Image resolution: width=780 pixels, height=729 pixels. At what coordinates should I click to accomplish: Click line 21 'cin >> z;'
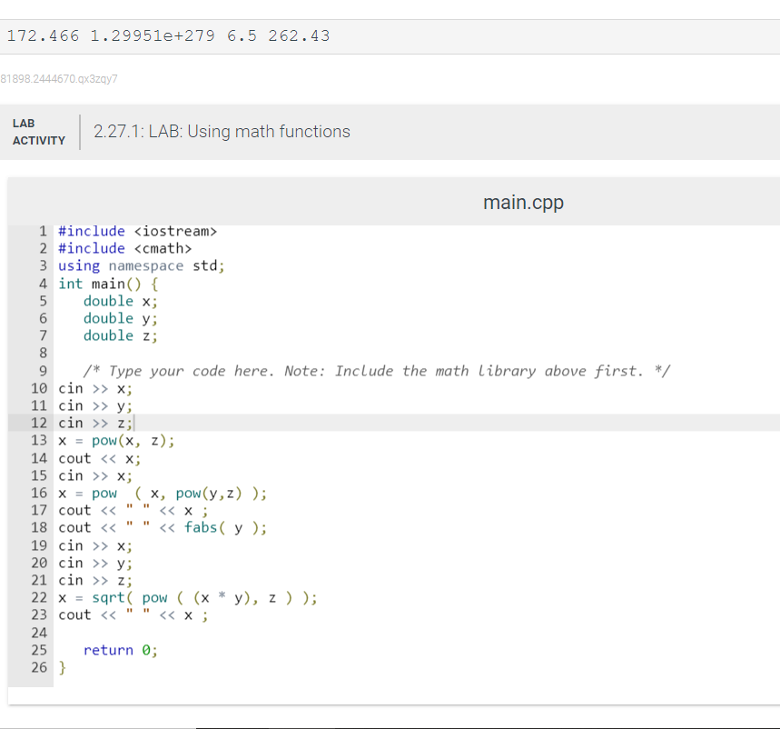(x=95, y=581)
